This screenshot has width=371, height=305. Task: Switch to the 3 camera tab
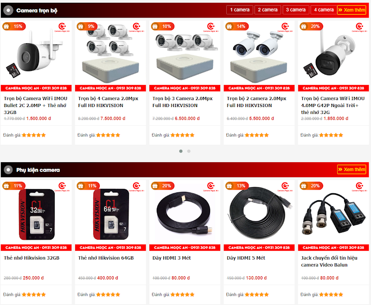[x=296, y=10]
